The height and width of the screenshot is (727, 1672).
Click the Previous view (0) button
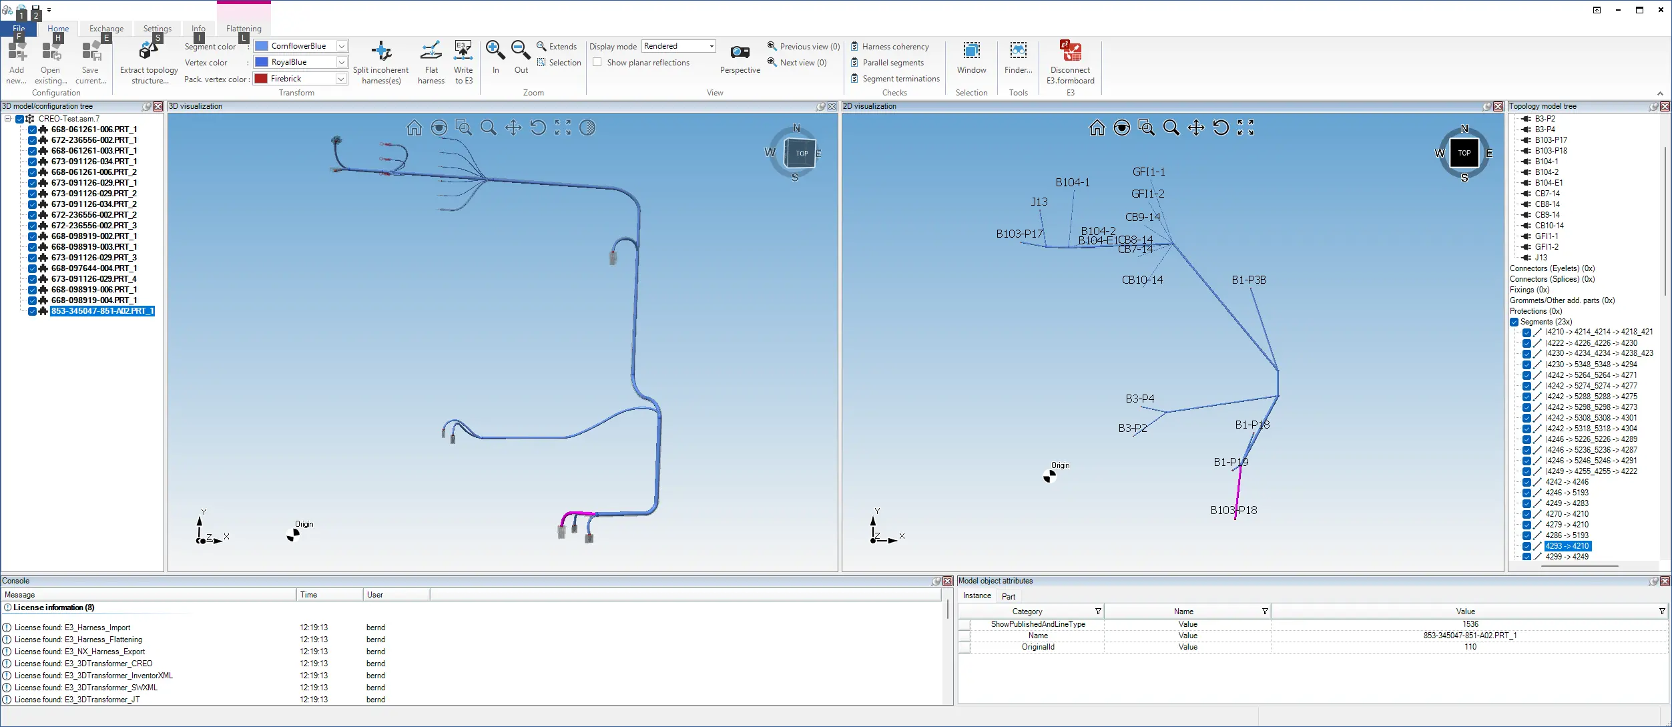[x=803, y=47]
